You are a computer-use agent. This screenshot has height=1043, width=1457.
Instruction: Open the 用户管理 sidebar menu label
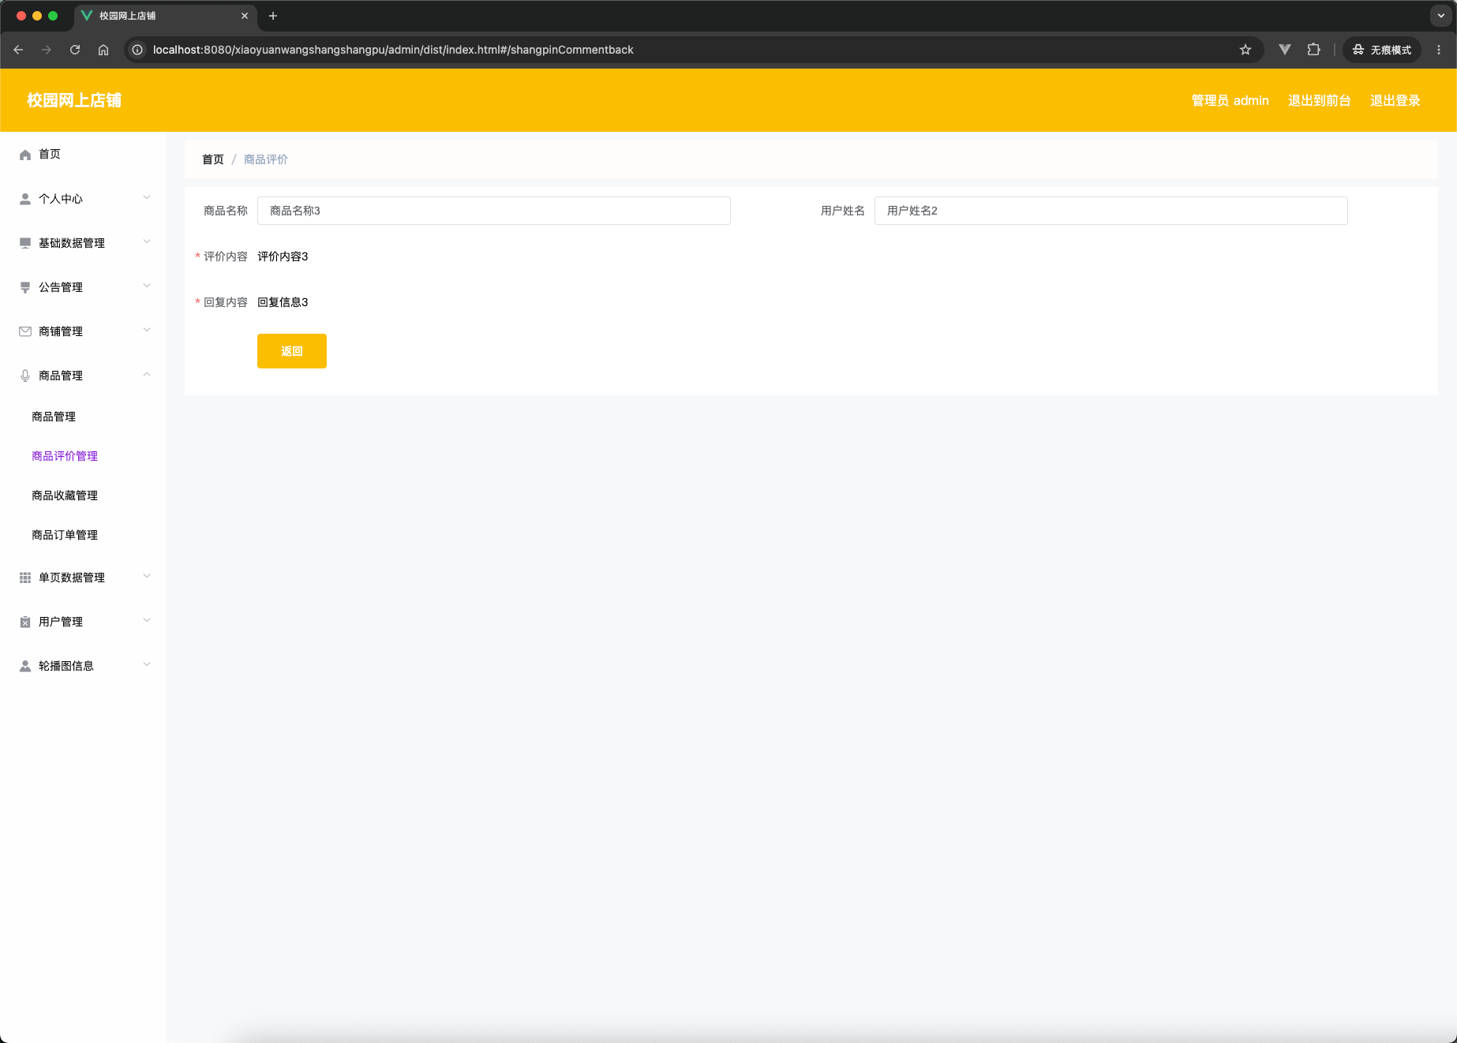pos(61,622)
